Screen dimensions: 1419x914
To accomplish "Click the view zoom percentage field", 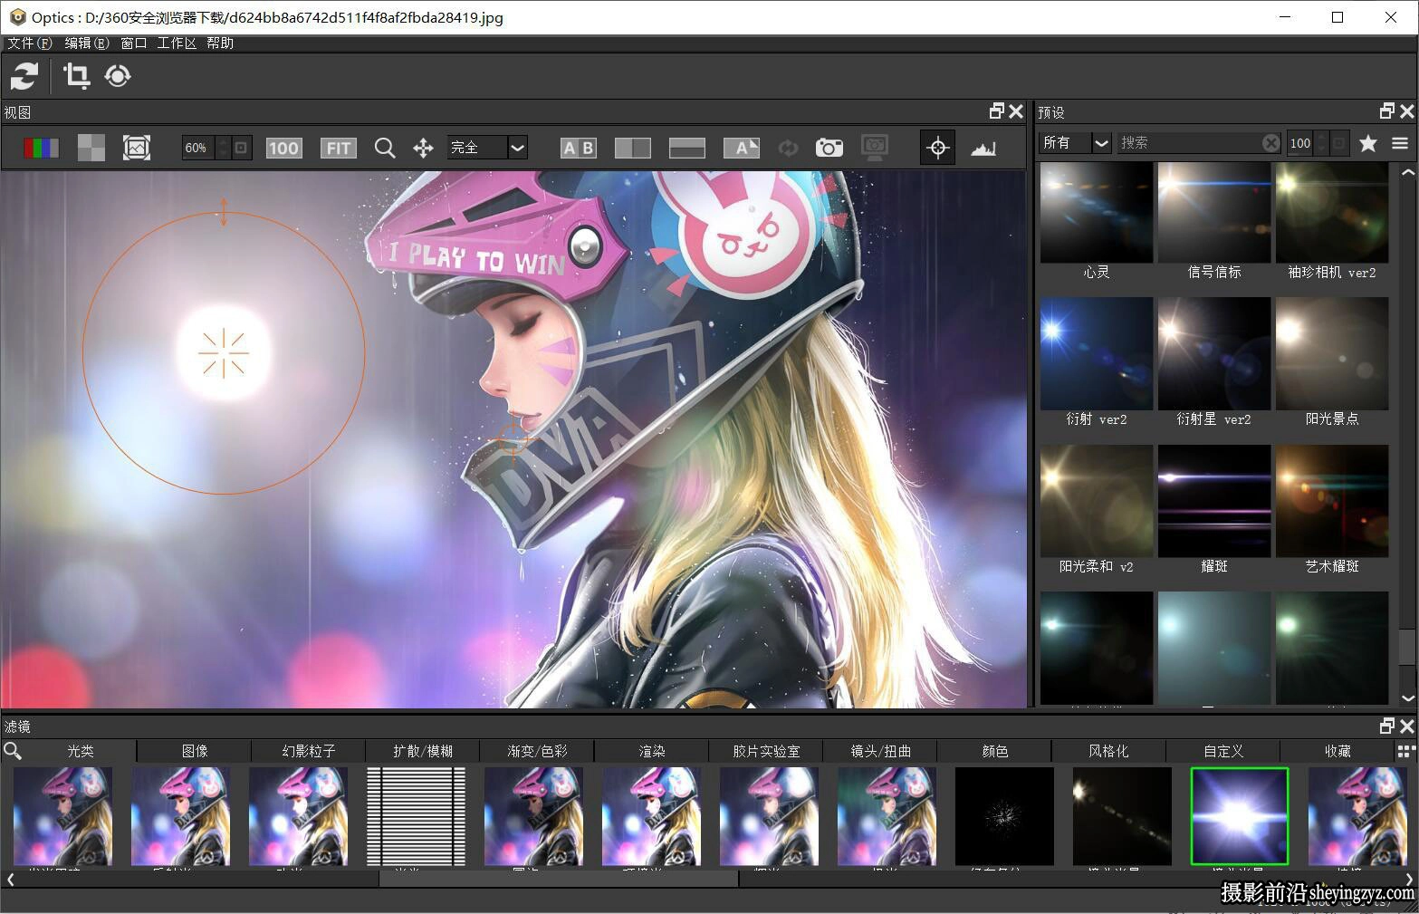I will (198, 148).
